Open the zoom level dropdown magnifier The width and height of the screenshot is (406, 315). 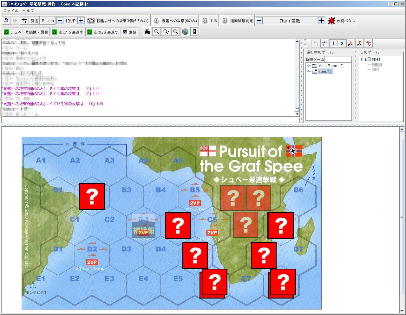[x=166, y=32]
